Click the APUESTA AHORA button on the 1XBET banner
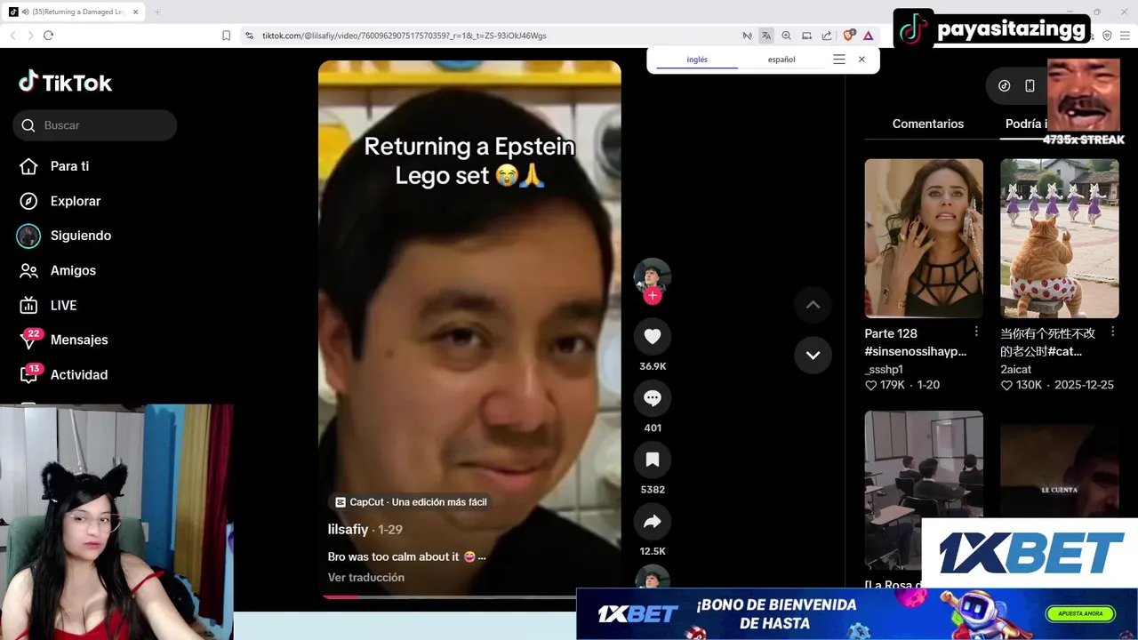 1080,613
